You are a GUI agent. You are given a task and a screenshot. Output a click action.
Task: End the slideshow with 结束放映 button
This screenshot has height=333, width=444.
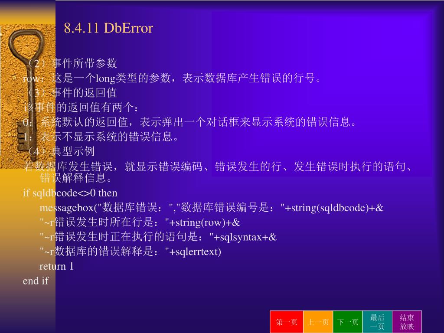[407, 322]
